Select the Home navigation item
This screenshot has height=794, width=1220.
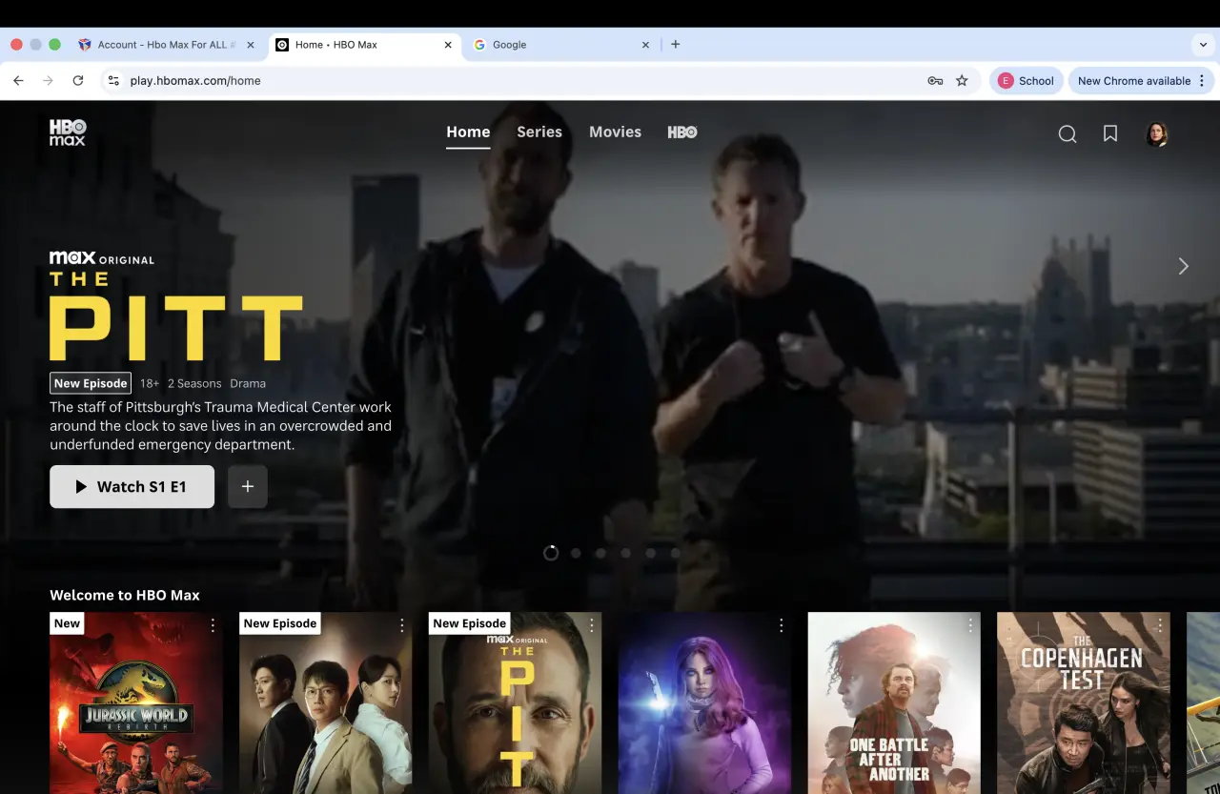[x=468, y=132]
